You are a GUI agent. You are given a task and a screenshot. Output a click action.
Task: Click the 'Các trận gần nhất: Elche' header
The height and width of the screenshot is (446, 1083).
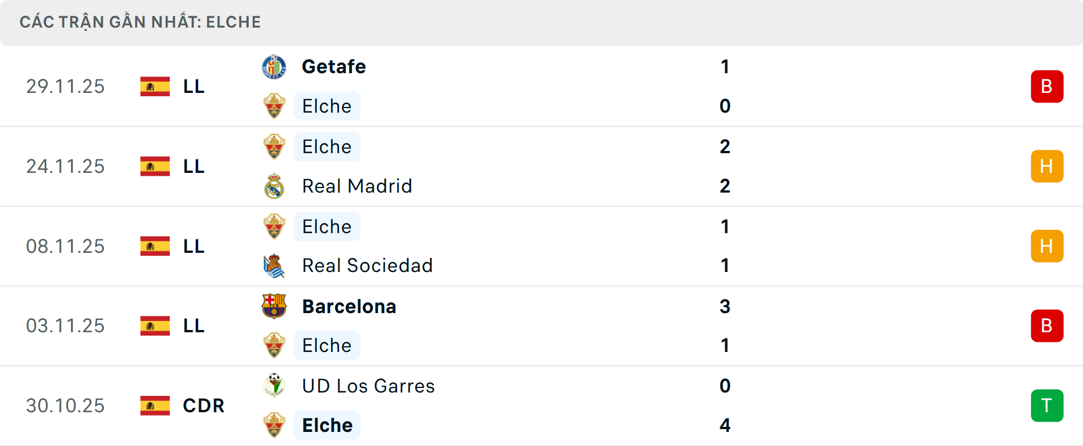pyautogui.click(x=140, y=23)
